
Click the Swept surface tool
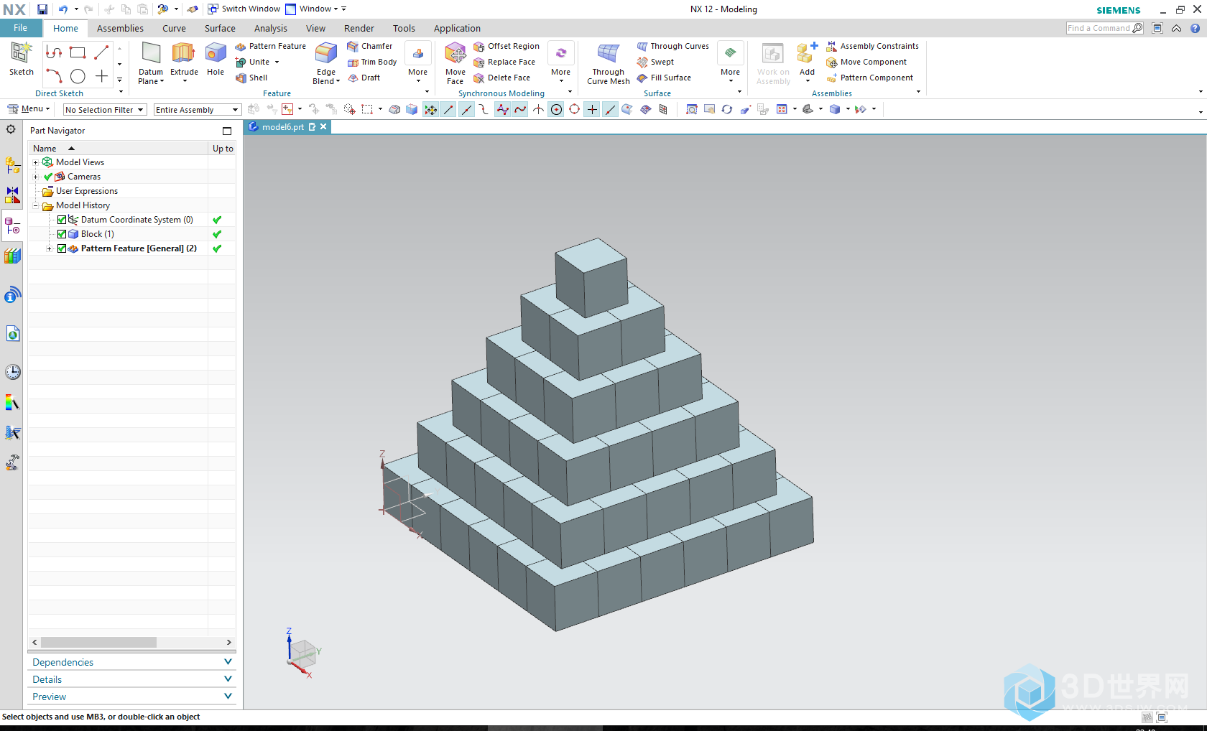click(x=655, y=62)
